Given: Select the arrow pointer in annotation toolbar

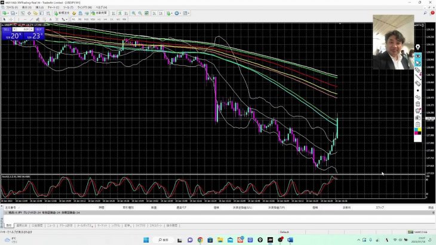Looking at the screenshot, I should [418, 63].
